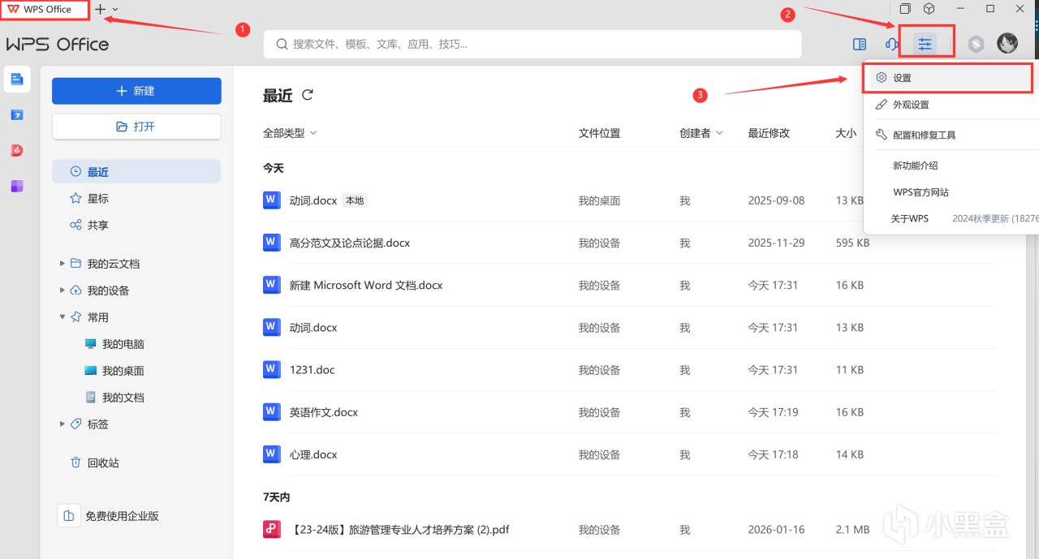Viewport: 1039px width, 559px height.
Task: Refresh the recent files list
Action: 308,95
